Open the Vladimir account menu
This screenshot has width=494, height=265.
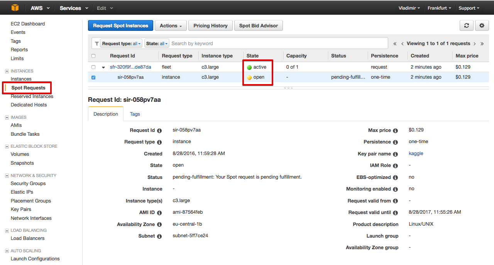pyautogui.click(x=409, y=8)
